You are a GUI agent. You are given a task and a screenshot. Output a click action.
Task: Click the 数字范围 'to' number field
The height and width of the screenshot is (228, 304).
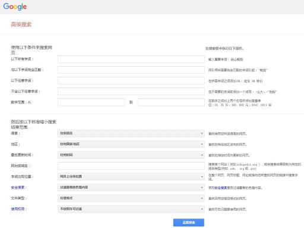(171, 102)
